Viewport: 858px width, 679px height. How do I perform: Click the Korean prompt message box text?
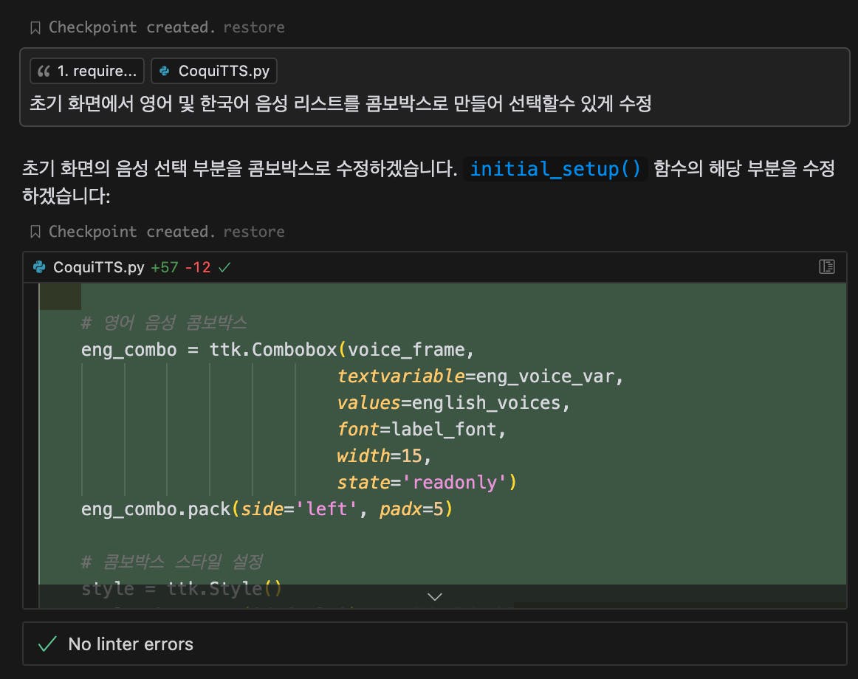click(340, 103)
